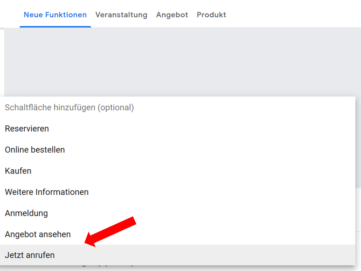Return to the Neue Funktionen section
This screenshot has height=271, width=361.
point(55,15)
